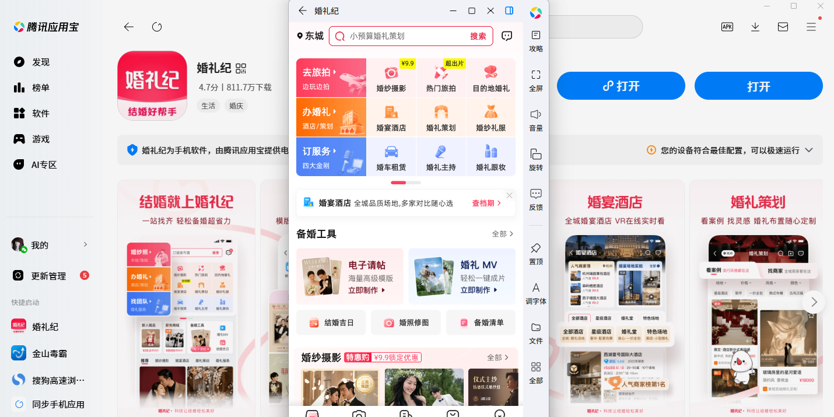Expand 我的 account entry
The width and height of the screenshot is (834, 417).
50,245
